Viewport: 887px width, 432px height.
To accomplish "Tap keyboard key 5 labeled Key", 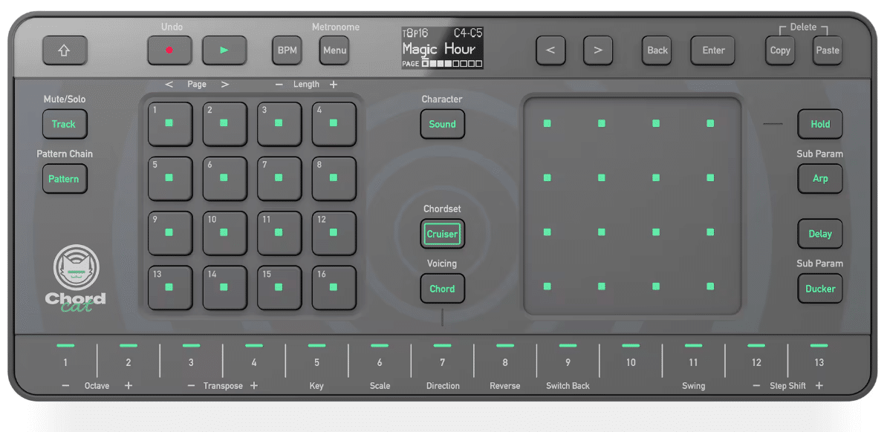I will click(x=316, y=362).
